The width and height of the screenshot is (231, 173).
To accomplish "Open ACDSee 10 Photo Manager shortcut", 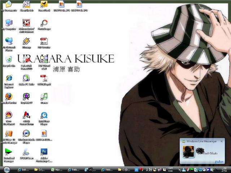I will pyautogui.click(x=9, y=137).
